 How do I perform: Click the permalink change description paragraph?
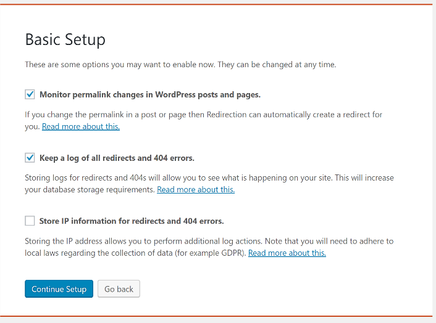(x=204, y=120)
